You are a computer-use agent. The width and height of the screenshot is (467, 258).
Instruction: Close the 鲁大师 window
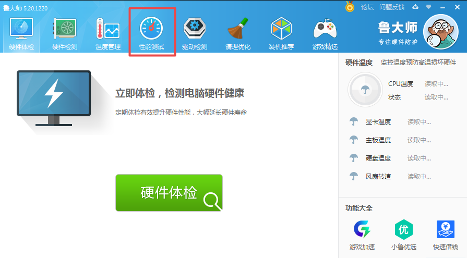[x=457, y=7]
